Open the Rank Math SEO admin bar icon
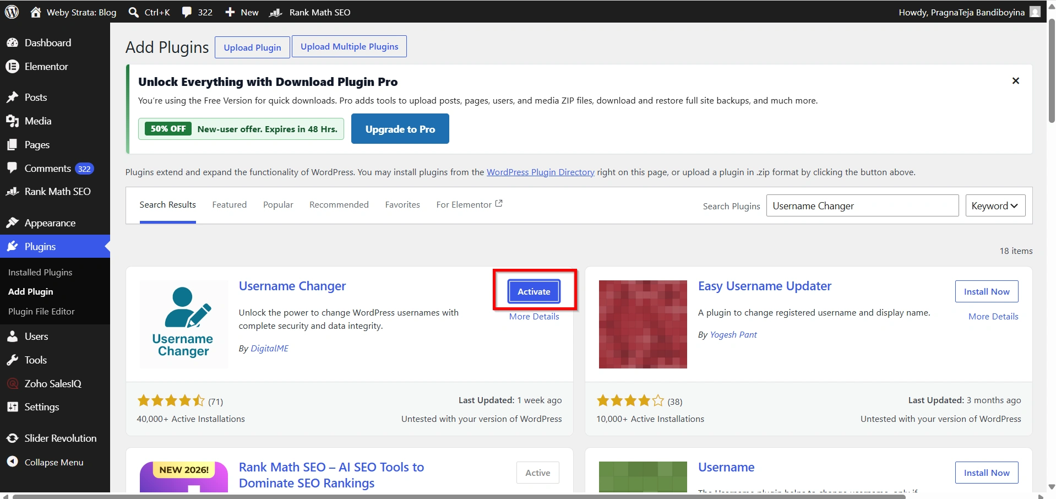Image resolution: width=1056 pixels, height=499 pixels. [275, 12]
